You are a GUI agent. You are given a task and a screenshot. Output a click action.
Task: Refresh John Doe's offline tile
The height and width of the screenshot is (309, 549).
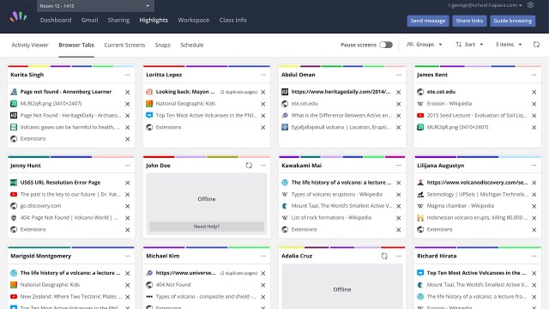[249, 166]
